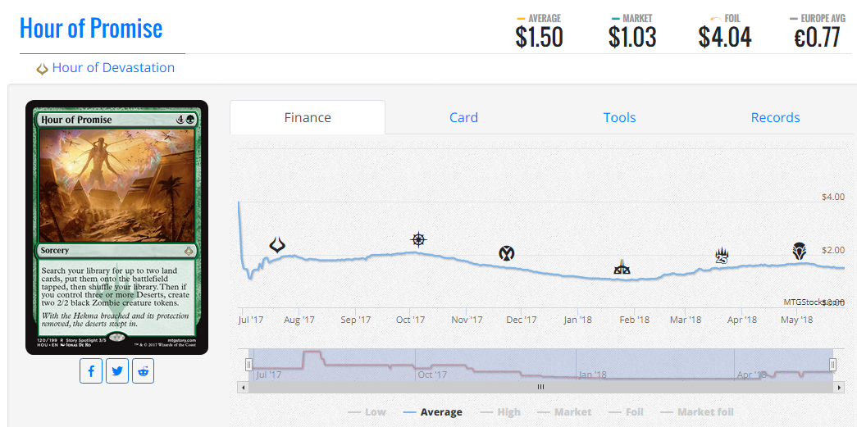This screenshot has width=857, height=427.
Task: Toggle the High price series in legend
Action: pyautogui.click(x=500, y=412)
